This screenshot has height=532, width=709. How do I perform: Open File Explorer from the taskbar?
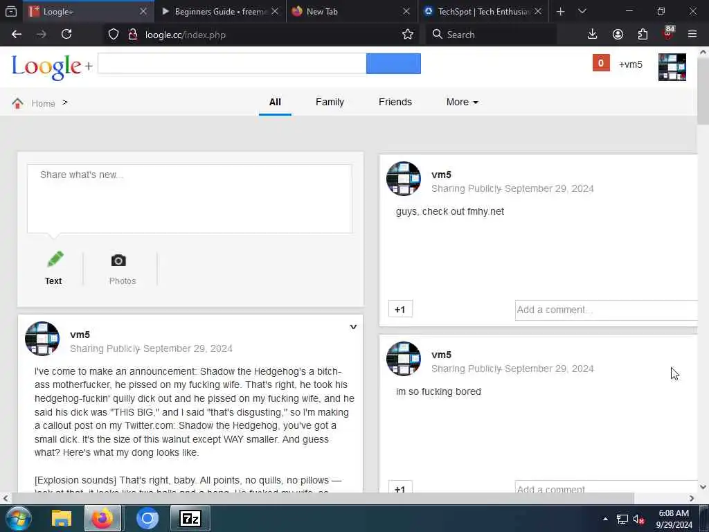pyautogui.click(x=62, y=518)
